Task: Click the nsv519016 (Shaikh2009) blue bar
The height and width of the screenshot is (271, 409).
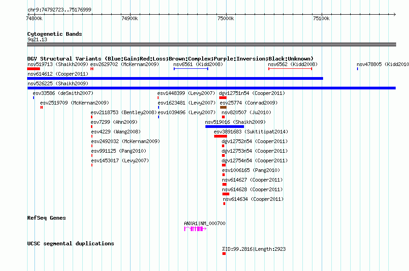Action: [x=225, y=127]
